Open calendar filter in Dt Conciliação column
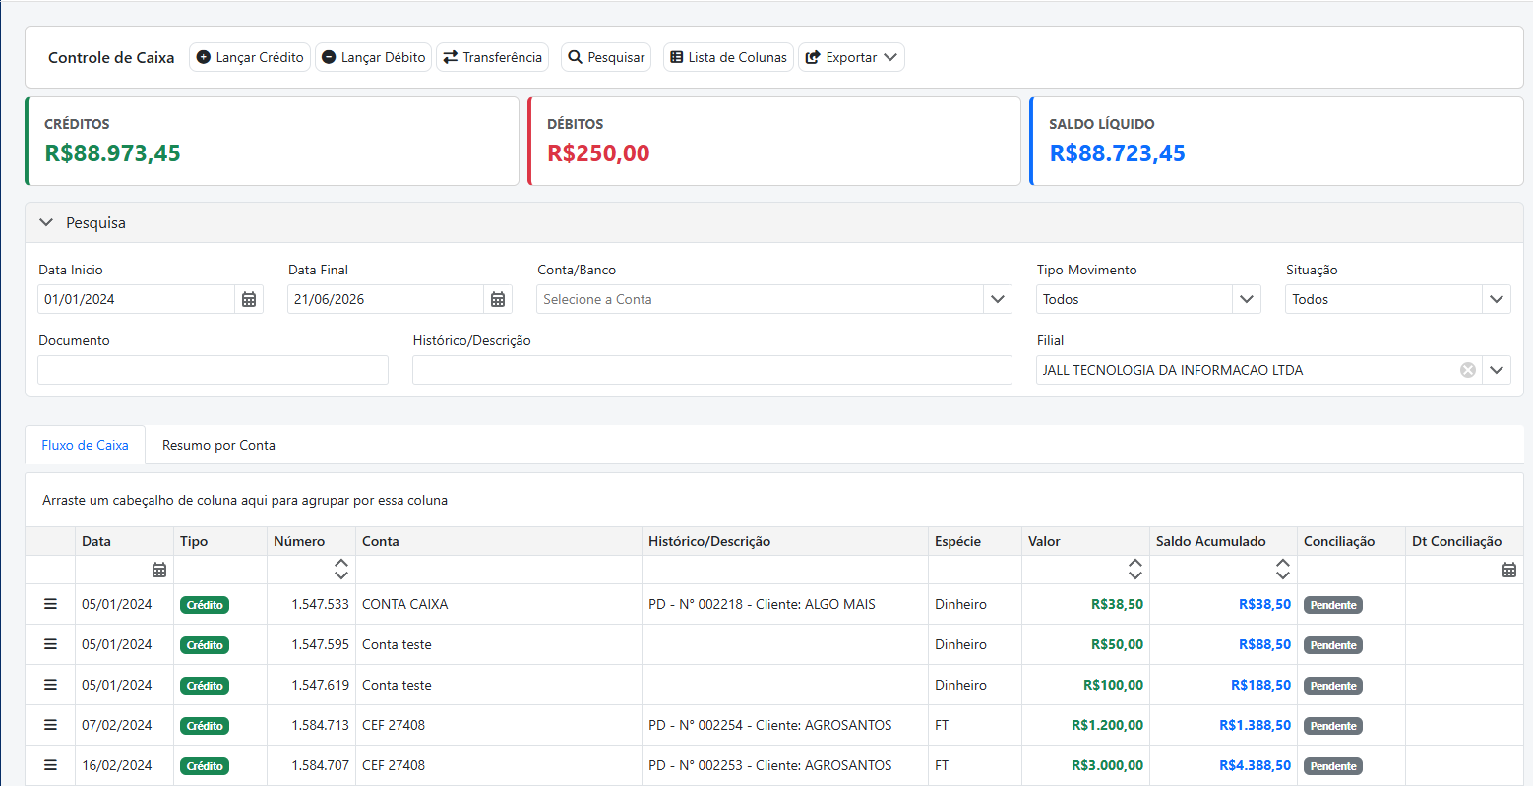The image size is (1533, 786). tap(1509, 570)
